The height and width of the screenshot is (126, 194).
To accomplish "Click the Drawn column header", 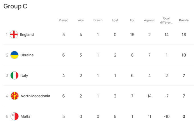I will 98,20.
